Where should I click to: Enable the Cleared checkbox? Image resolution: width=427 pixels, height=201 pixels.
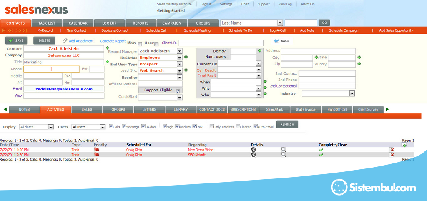click(x=238, y=126)
